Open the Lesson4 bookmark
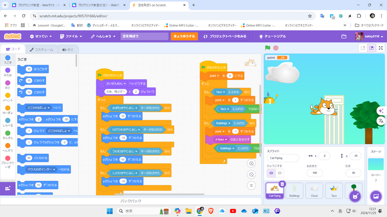This screenshot has height=217, width=387. coord(49,25)
